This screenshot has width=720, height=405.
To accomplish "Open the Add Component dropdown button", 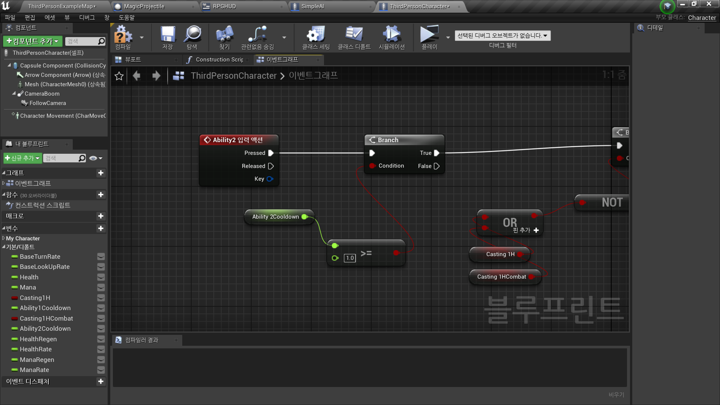I will coord(33,41).
